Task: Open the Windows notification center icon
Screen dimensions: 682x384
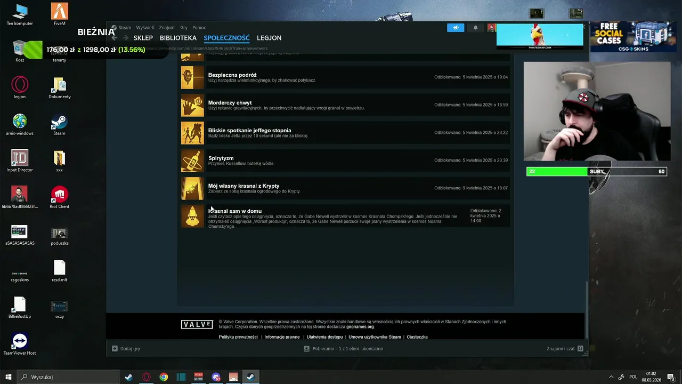Action: point(671,377)
